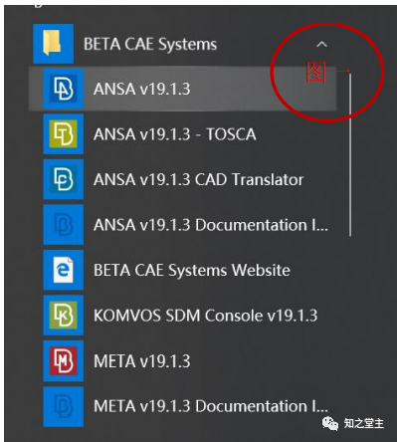The height and width of the screenshot is (442, 397).
Task: Click the ANSA Documentation Index icon
Action: click(63, 225)
